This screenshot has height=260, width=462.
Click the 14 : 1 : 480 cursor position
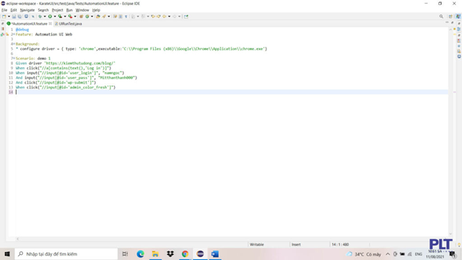tap(340, 244)
